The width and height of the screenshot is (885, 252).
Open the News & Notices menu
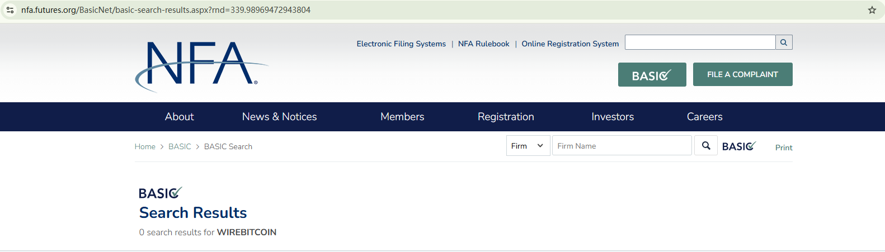coord(279,117)
